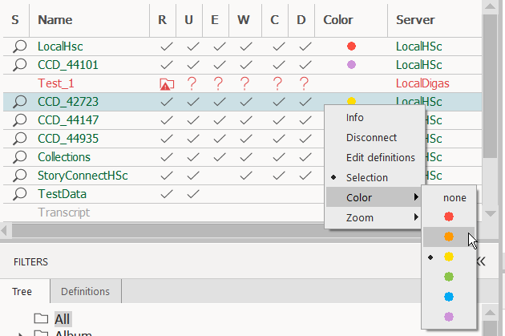
Task: Toggle the D checkmark for CCD_44101
Action: 304,65
